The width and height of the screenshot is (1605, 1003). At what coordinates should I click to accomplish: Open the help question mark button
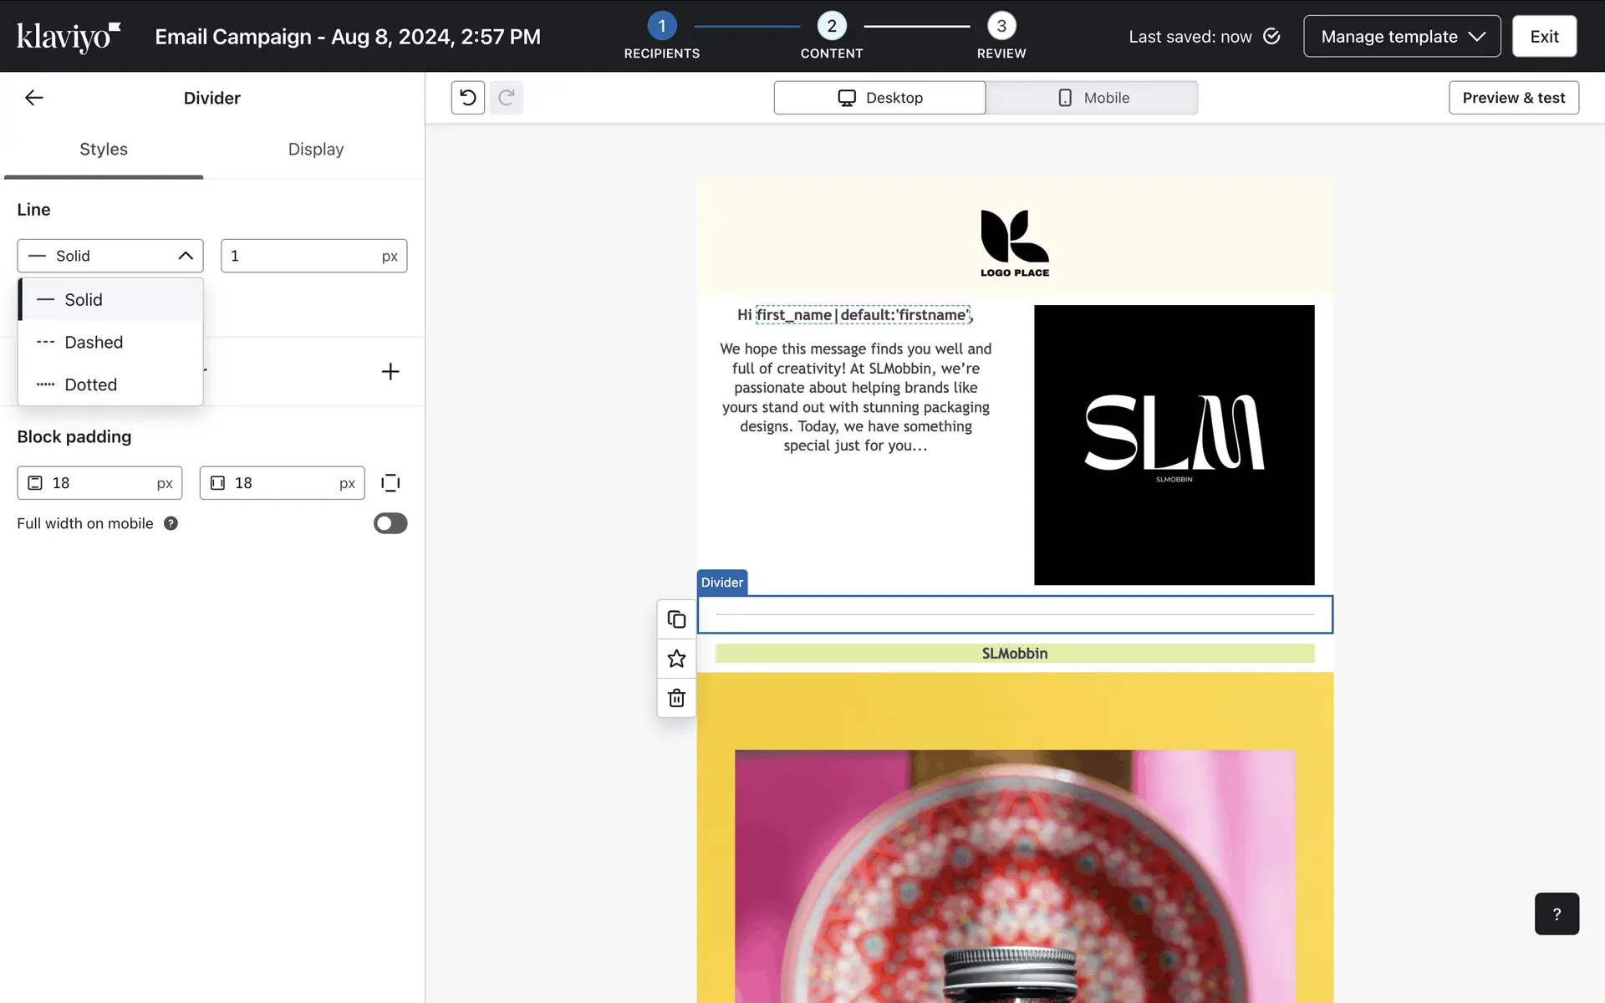click(1556, 914)
